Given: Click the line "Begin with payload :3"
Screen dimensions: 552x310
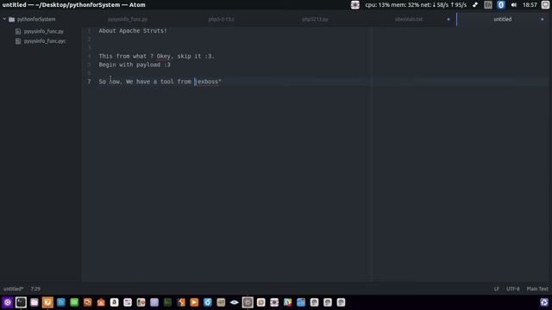Looking at the screenshot, I should [x=135, y=65].
